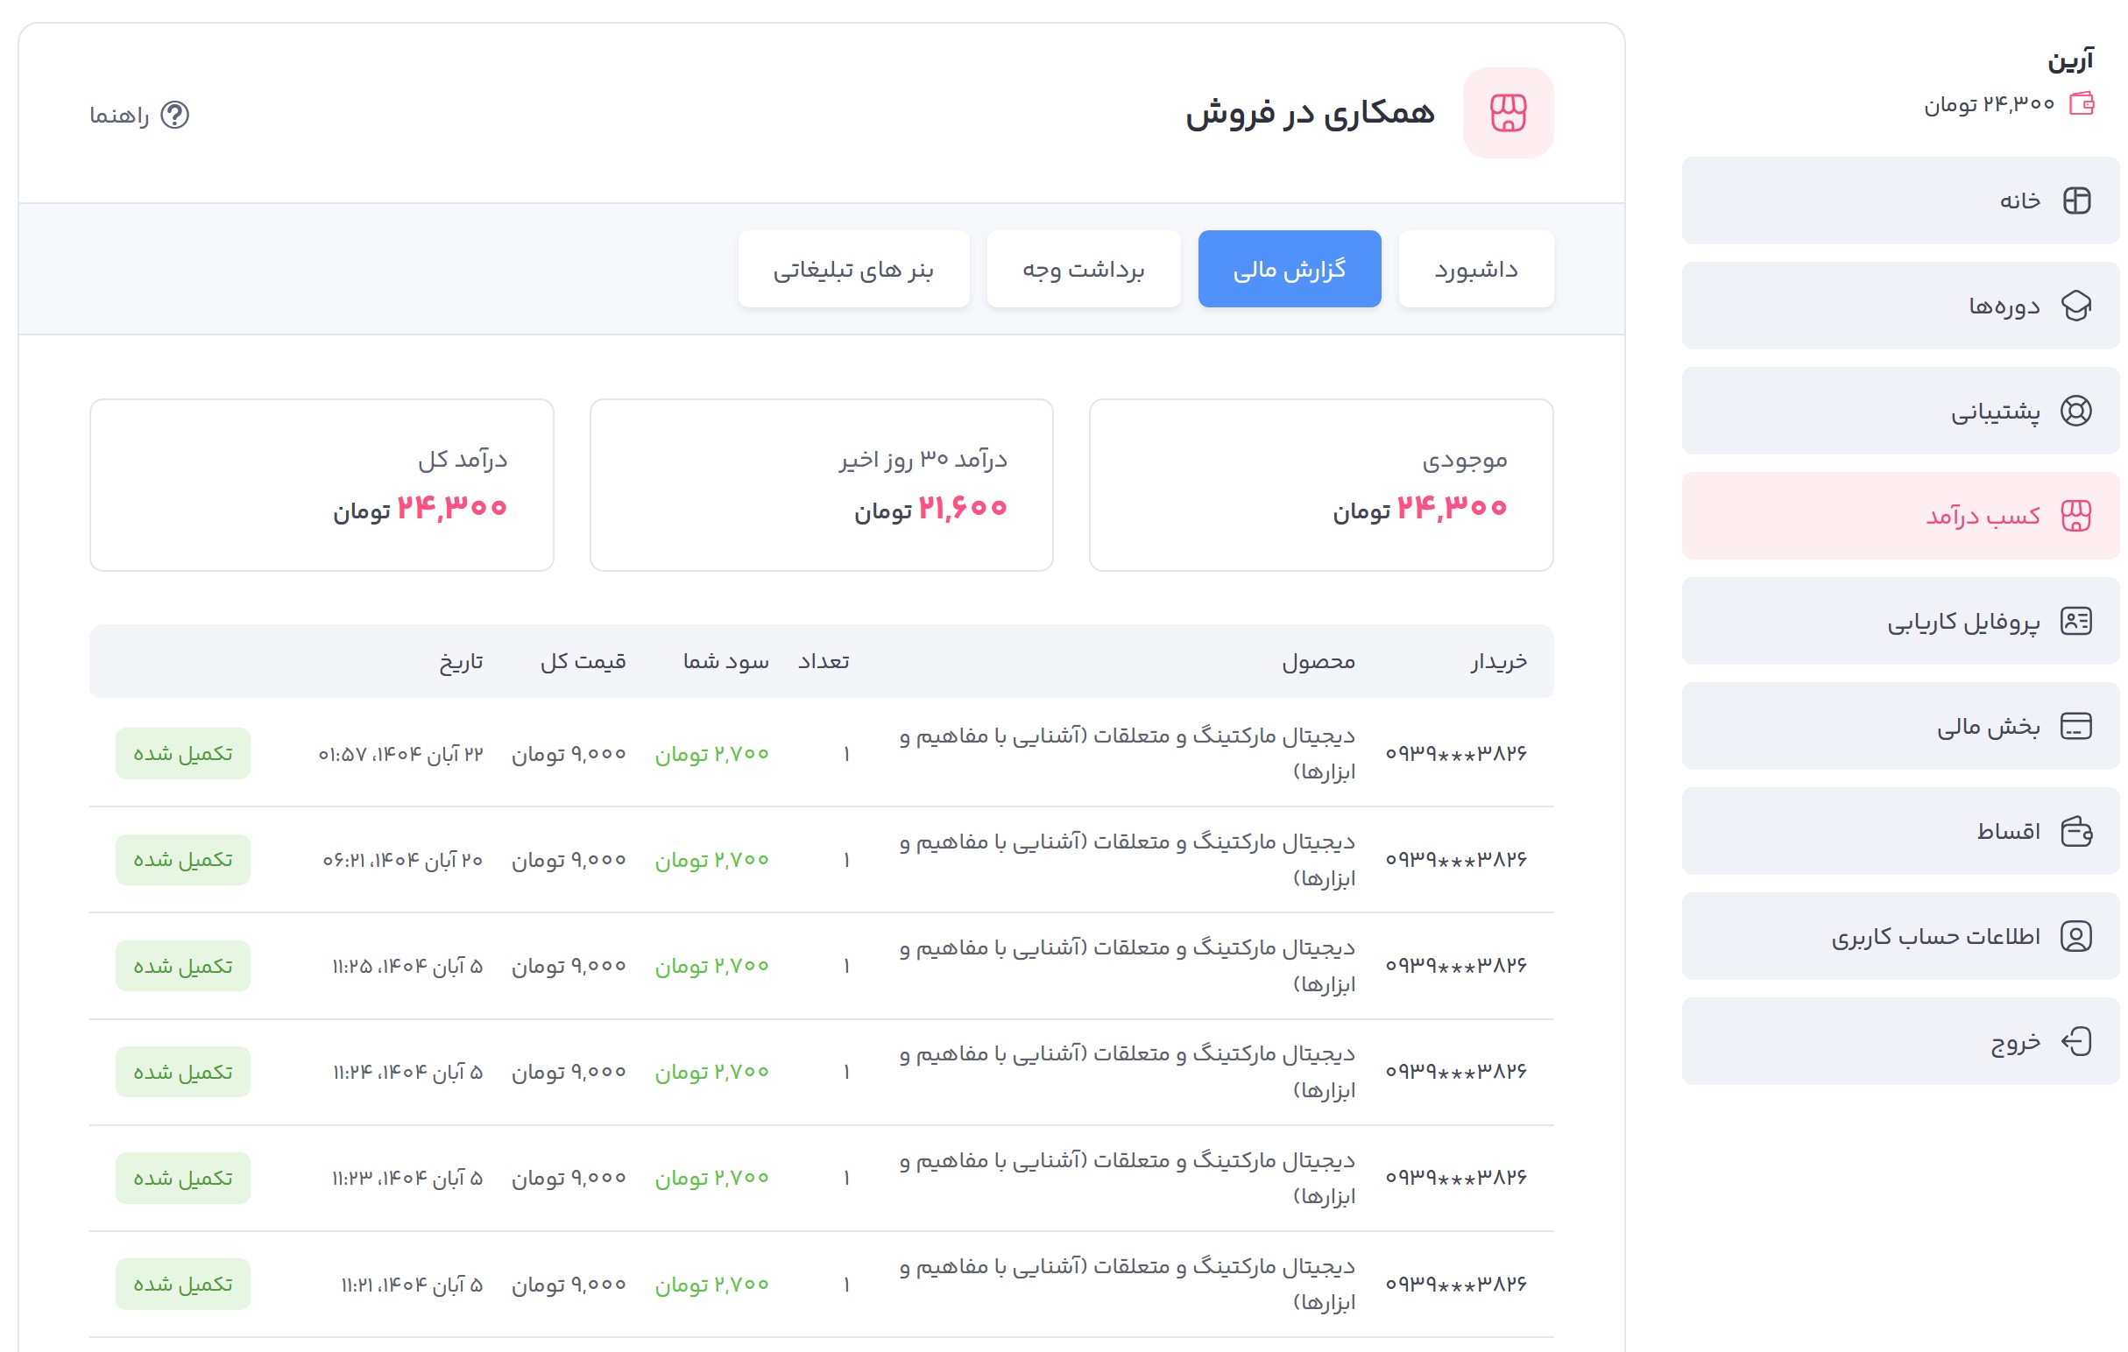Click the account info (اطلاعات حساب کاربری) user icon

click(2075, 936)
